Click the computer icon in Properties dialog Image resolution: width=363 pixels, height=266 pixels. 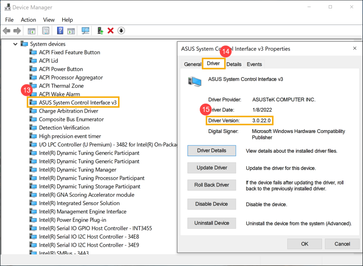(x=195, y=81)
